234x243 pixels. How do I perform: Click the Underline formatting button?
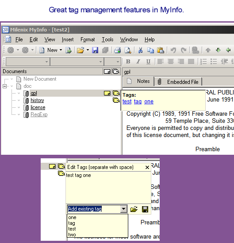pyautogui.click(x=148, y=62)
